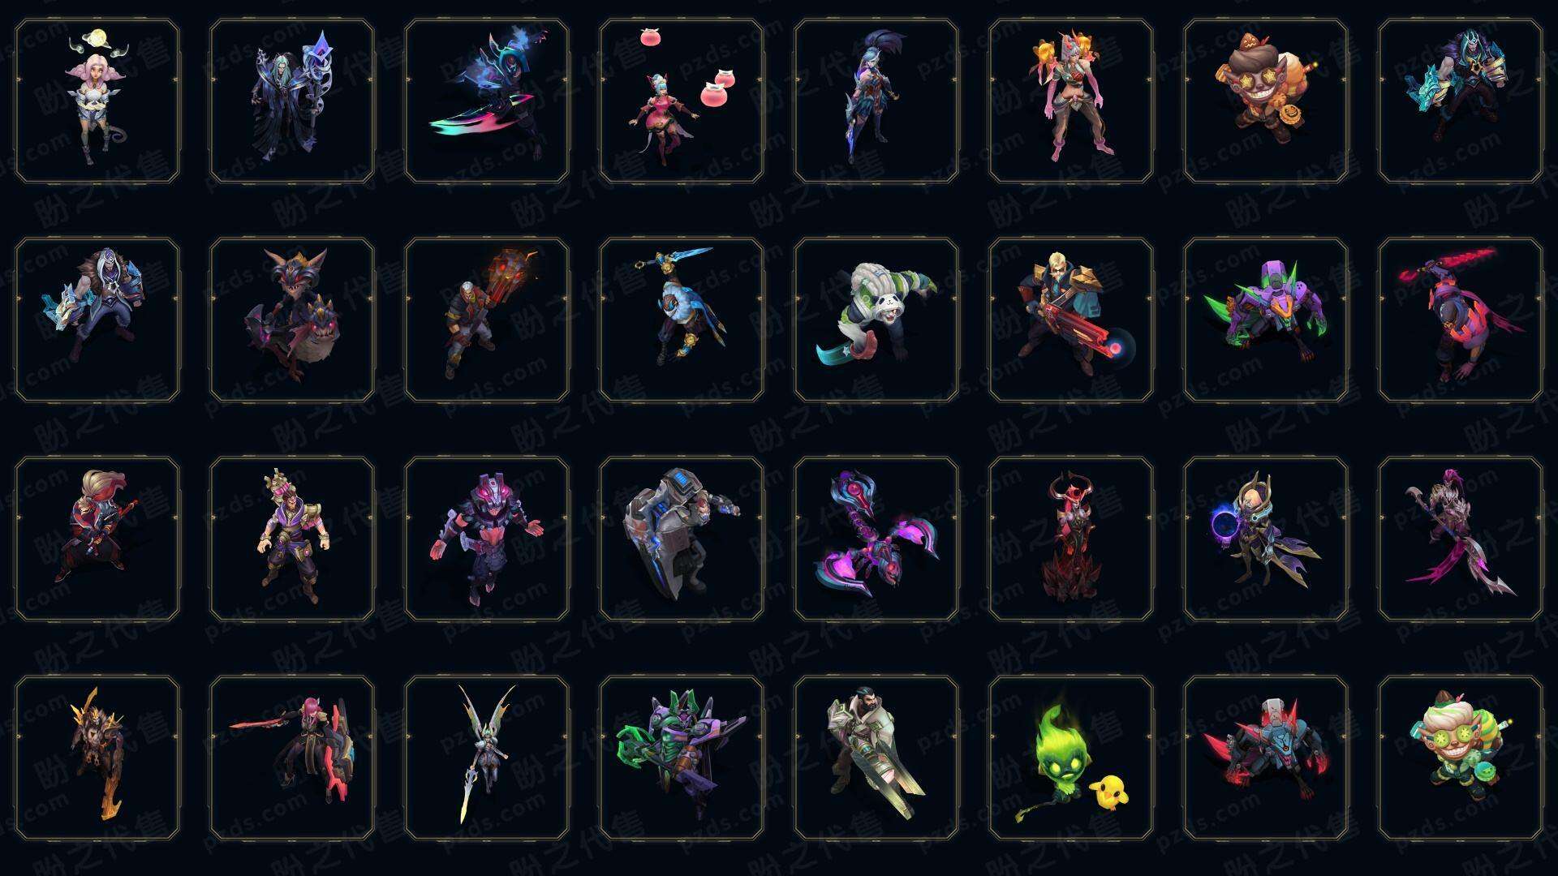1558x876 pixels.
Task: Select the pink-haired rider with red blade
Action: click(292, 758)
